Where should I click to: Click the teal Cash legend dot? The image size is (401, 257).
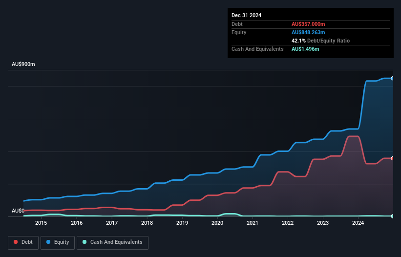84,242
